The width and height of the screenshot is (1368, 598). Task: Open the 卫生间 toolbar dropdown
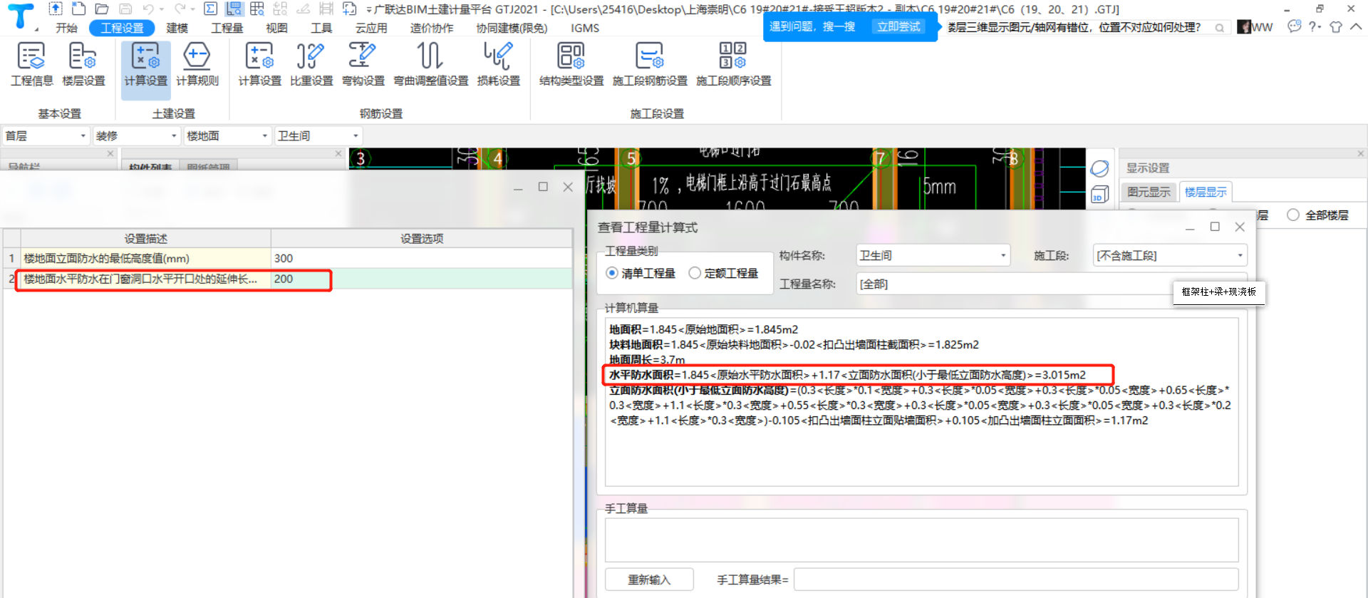click(x=318, y=135)
